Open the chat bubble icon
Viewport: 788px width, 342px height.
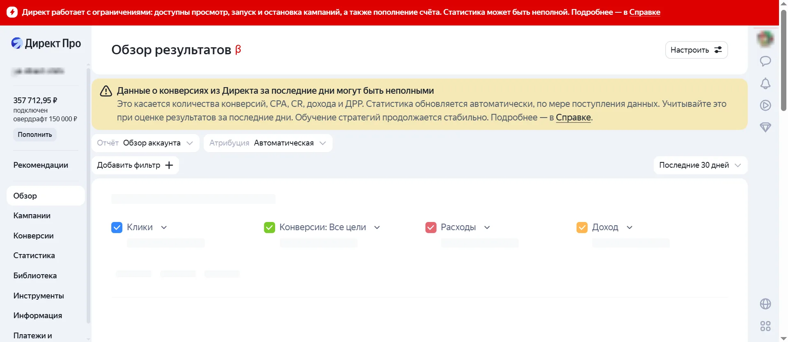(765, 61)
